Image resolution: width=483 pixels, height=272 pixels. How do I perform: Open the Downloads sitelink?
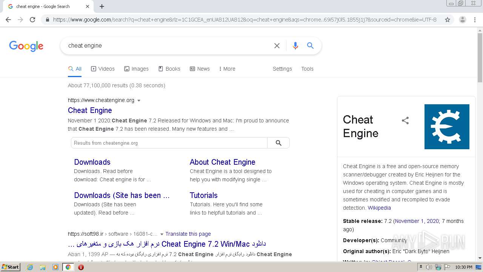tap(92, 162)
